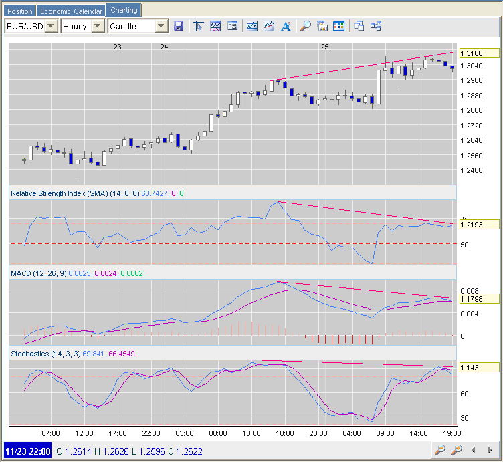The width and height of the screenshot is (503, 462).
Task: Click the zoom out magnifier at bottom right
Action: (439, 450)
